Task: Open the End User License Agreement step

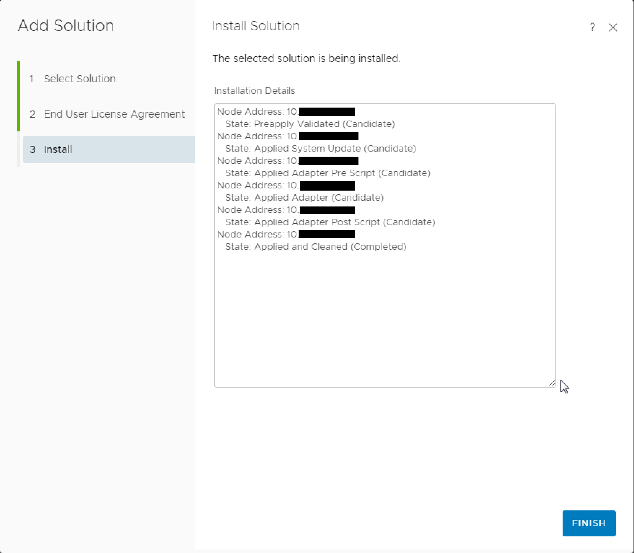Action: (x=114, y=114)
